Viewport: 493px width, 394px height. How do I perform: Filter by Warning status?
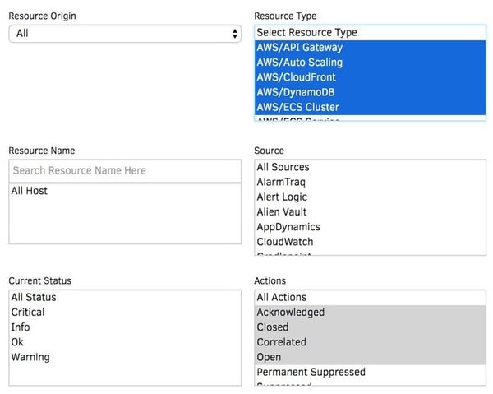[x=125, y=357]
